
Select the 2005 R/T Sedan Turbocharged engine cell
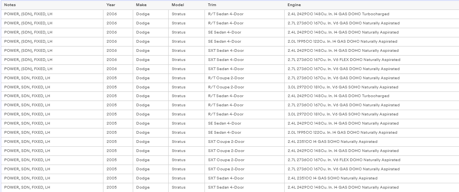pos(371,96)
